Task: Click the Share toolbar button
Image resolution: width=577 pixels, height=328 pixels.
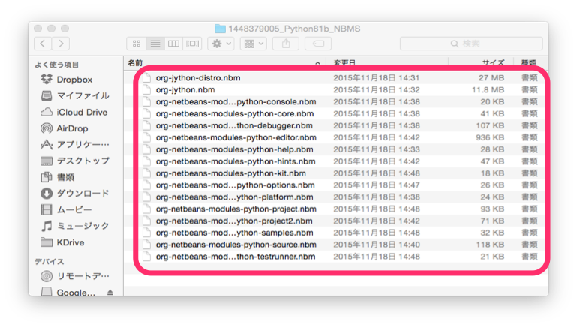Action: click(286, 44)
